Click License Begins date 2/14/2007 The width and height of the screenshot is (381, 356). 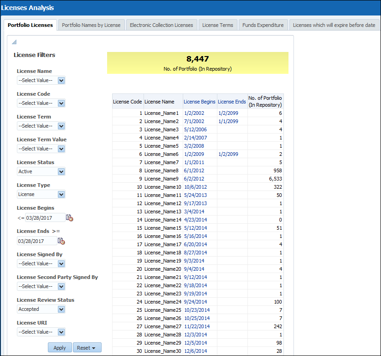(x=196, y=138)
